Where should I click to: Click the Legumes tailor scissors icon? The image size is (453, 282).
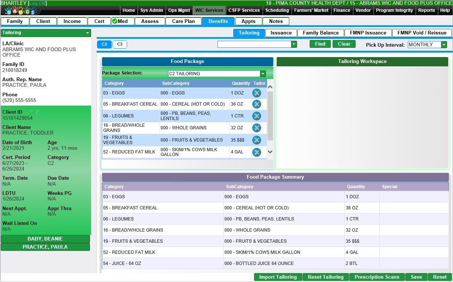point(256,116)
